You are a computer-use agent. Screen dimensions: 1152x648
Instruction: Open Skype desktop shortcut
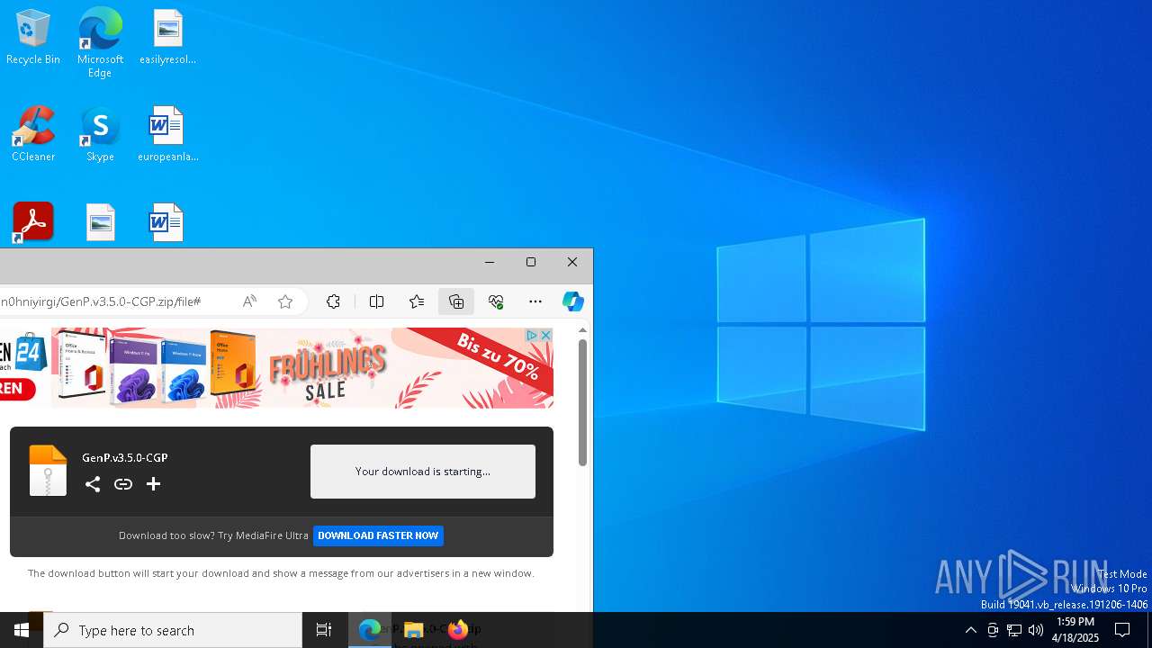tap(100, 135)
